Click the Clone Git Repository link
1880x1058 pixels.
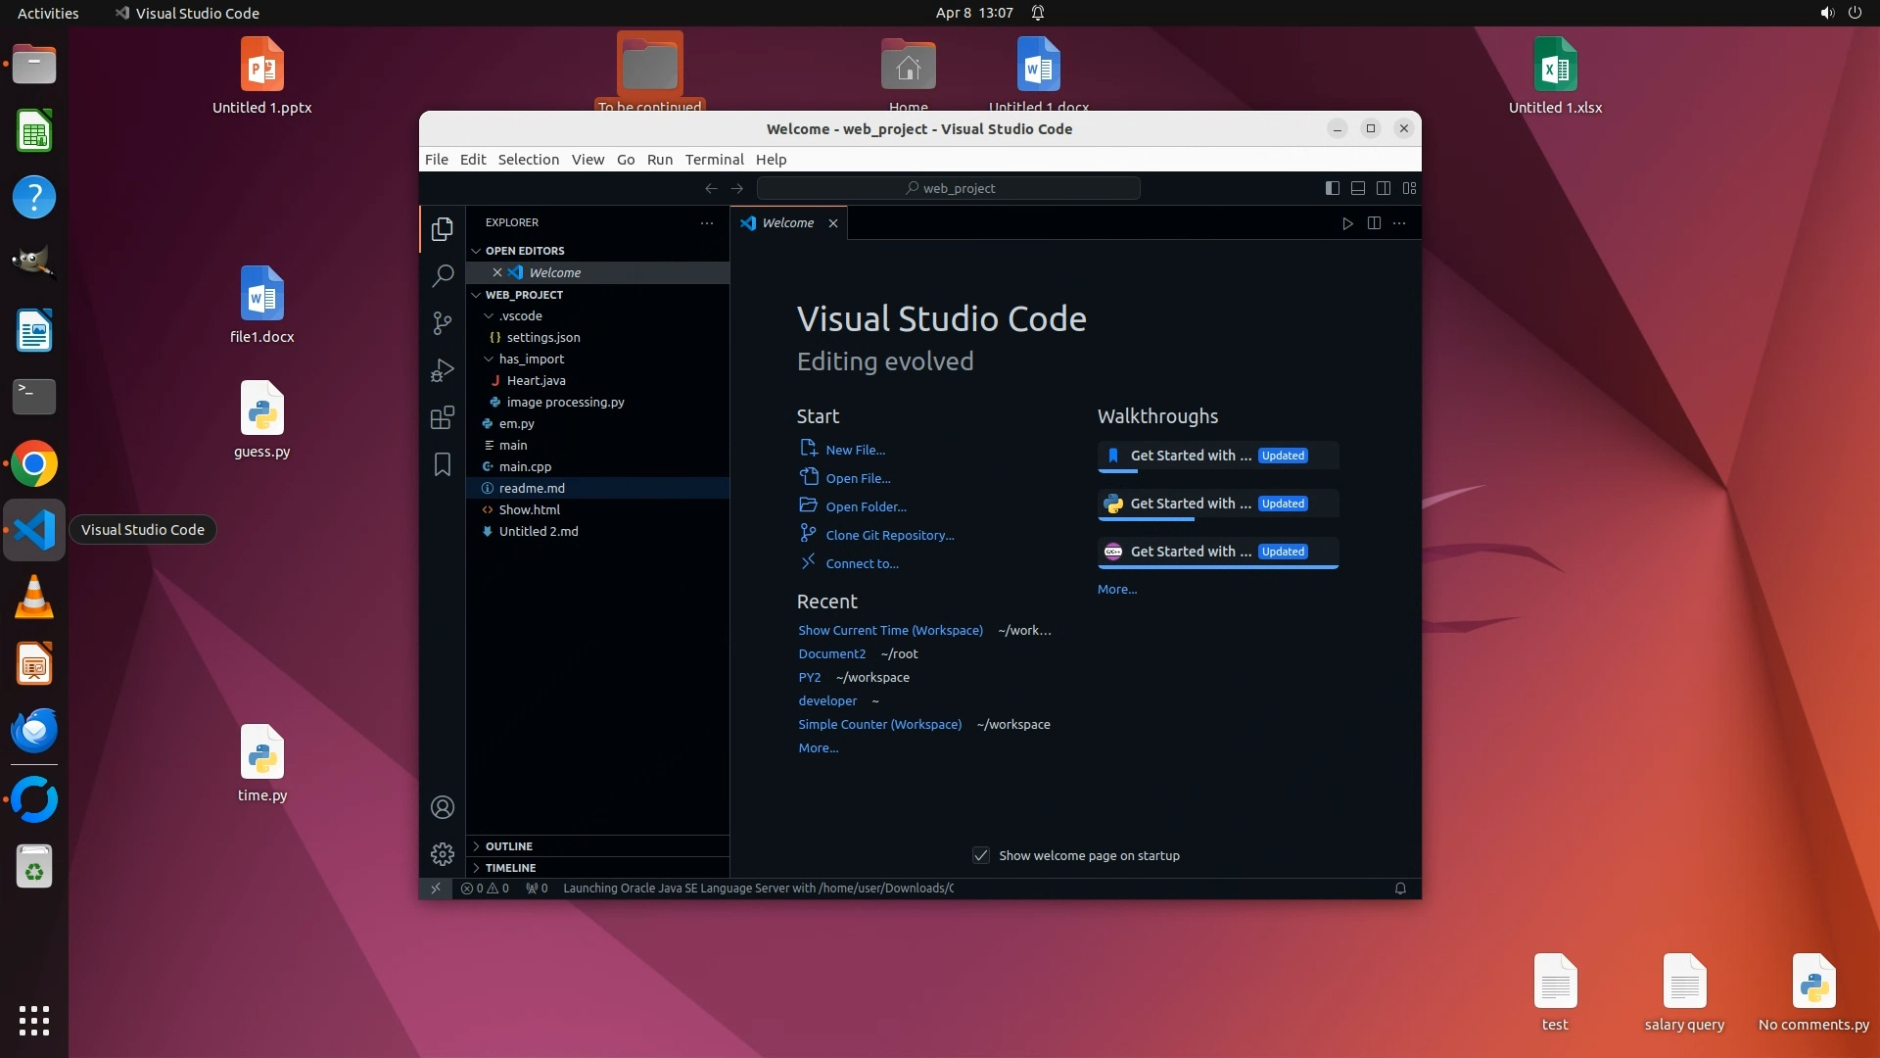click(x=889, y=535)
